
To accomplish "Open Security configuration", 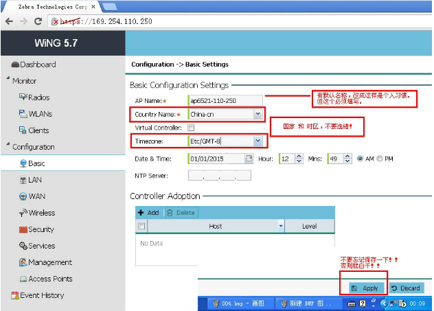I will 36,229.
